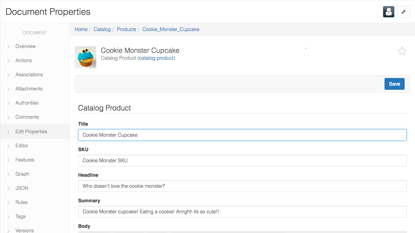Viewport: 415px width, 233px height.
Task: Click the collapse fullscreen arrows icon
Action: (x=403, y=12)
